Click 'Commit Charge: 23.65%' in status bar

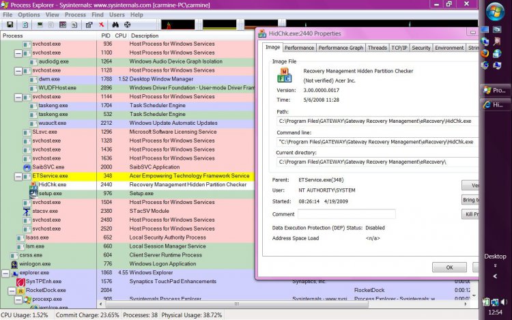click(x=87, y=315)
